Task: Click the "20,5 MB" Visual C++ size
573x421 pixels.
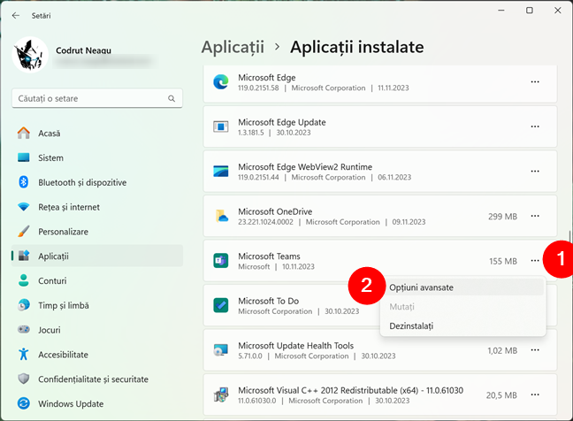Action: click(x=501, y=395)
